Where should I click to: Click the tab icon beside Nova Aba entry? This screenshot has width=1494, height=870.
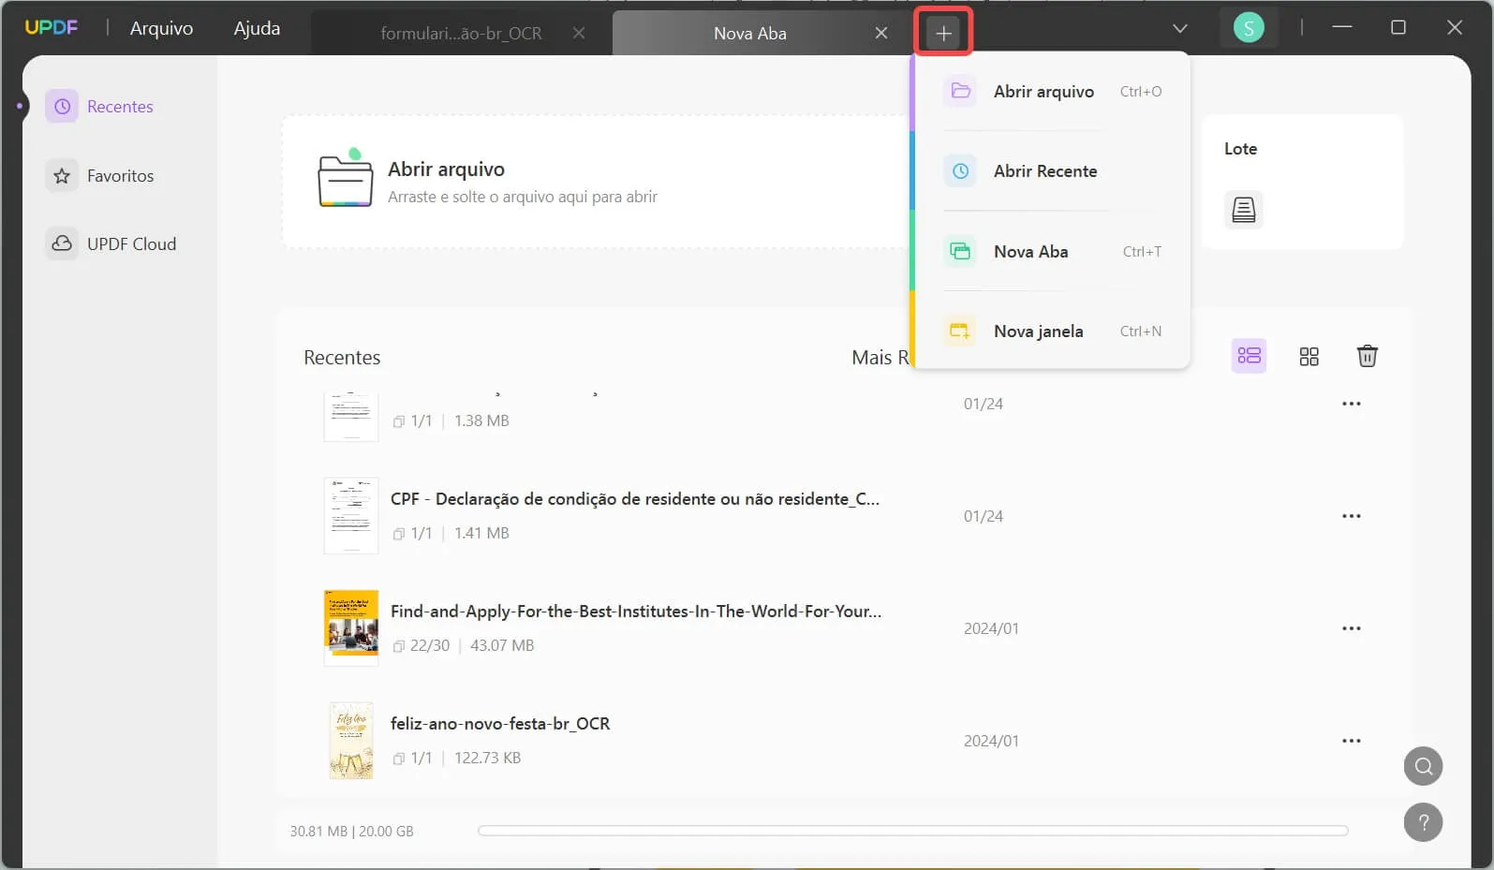tap(960, 251)
